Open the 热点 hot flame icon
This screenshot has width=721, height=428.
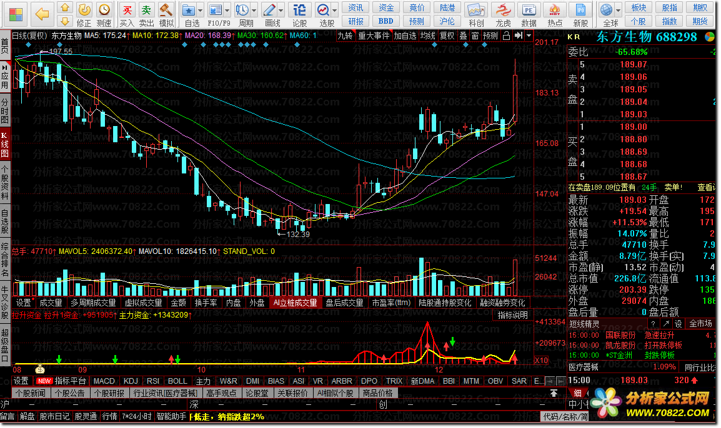coord(555,9)
